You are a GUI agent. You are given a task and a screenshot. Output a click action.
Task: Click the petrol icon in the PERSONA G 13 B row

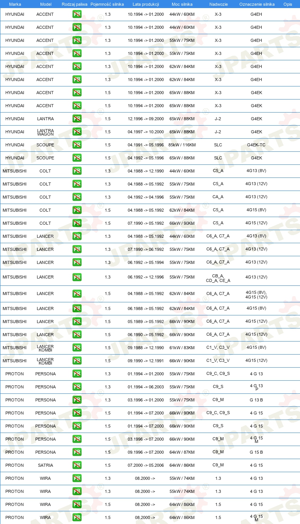pyautogui.click(x=77, y=400)
